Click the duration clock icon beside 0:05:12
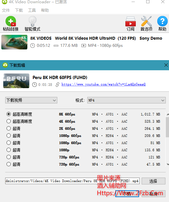Image resolution: width=169 pixels, height=202 pixels. click(33, 46)
